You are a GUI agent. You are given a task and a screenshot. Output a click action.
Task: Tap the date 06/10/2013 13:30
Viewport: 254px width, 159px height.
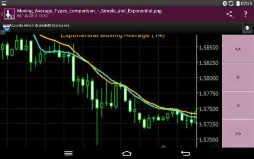pyautogui.click(x=32, y=16)
